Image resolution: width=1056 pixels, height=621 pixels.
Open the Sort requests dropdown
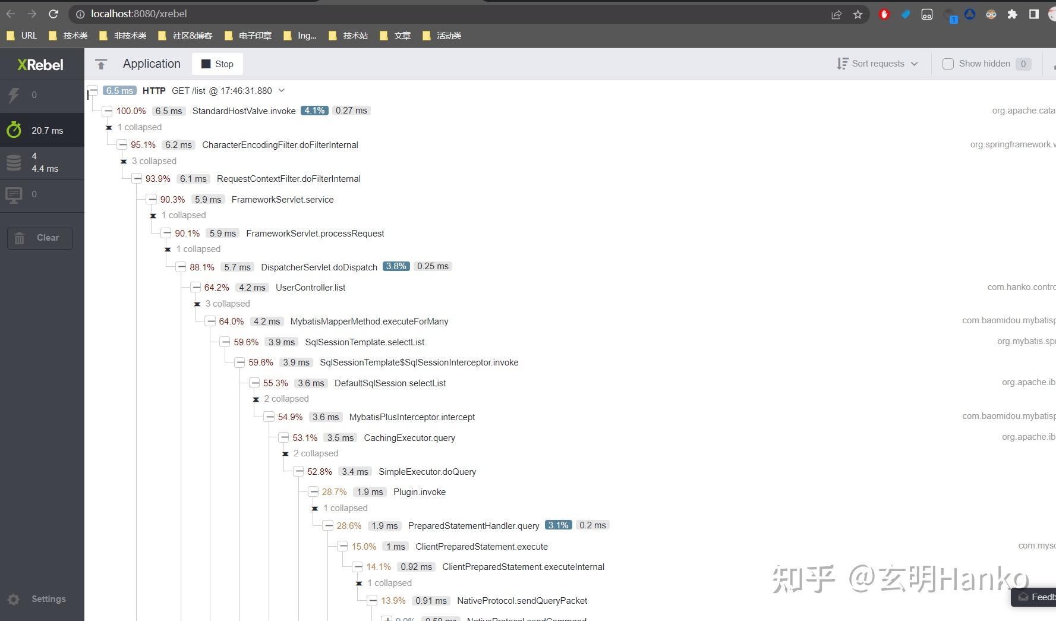[878, 64]
